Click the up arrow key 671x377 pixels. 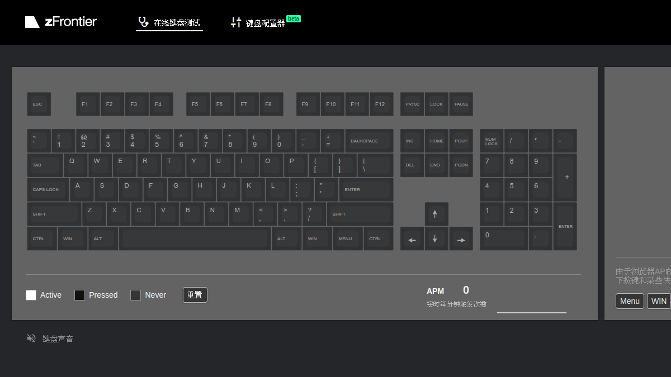click(436, 214)
